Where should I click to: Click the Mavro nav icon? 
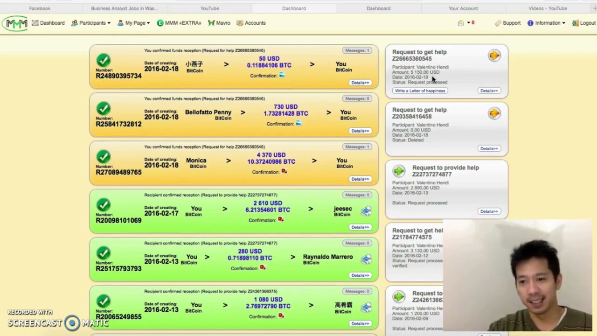(211, 23)
